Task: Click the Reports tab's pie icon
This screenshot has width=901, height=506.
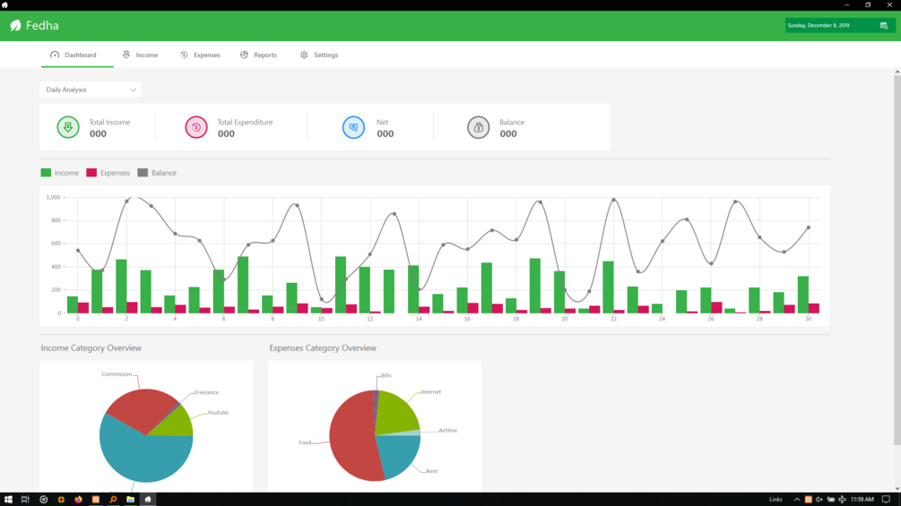Action: (244, 55)
